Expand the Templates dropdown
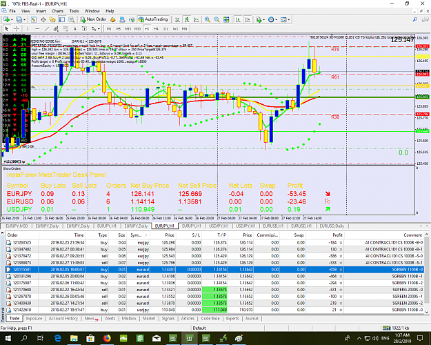Screen dimensions: 431x345 289,20
